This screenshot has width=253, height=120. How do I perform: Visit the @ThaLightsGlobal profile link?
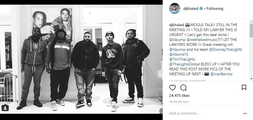pos(185,64)
